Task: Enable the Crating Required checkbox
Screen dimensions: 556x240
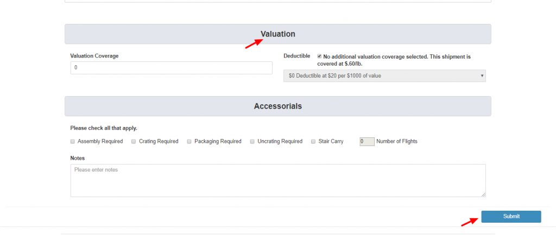Action: [x=134, y=141]
